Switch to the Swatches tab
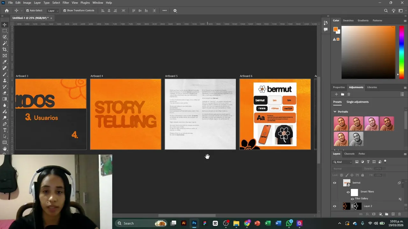The height and width of the screenshot is (229, 408). (x=348, y=21)
